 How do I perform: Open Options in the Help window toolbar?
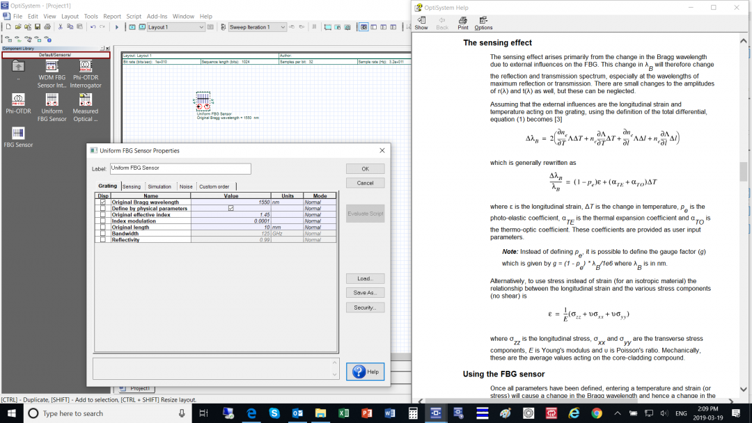pos(483,22)
